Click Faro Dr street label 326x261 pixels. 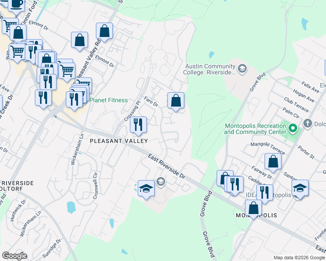pyautogui.click(x=151, y=101)
